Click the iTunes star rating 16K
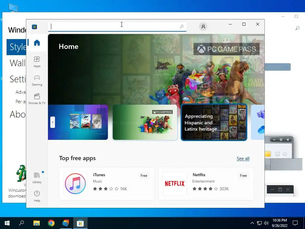This screenshot has width=305, height=229. (110, 189)
